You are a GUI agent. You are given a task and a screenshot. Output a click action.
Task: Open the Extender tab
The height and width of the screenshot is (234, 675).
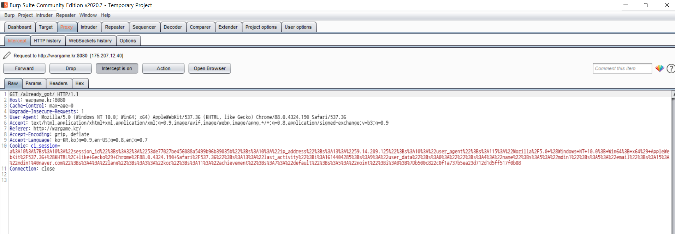[x=228, y=27]
